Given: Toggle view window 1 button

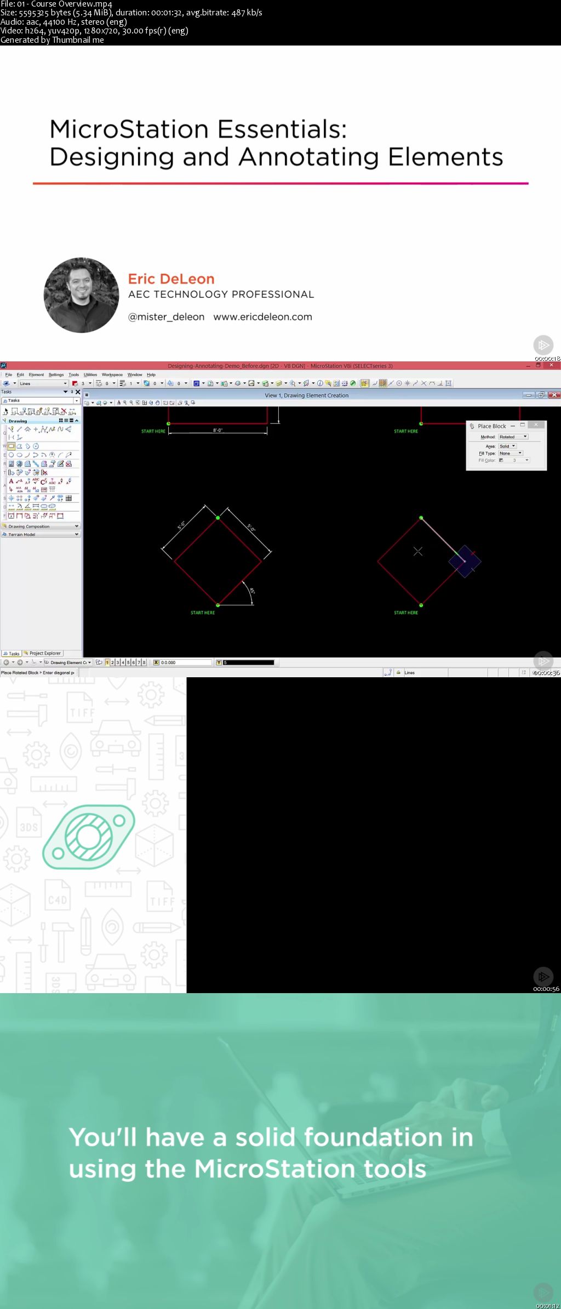Looking at the screenshot, I should tap(107, 662).
